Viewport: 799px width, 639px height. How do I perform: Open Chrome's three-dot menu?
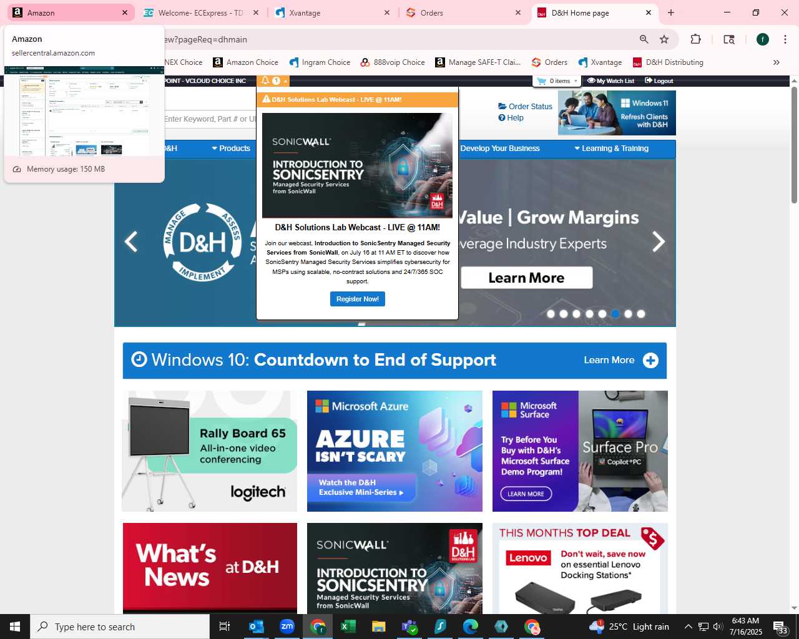[785, 39]
